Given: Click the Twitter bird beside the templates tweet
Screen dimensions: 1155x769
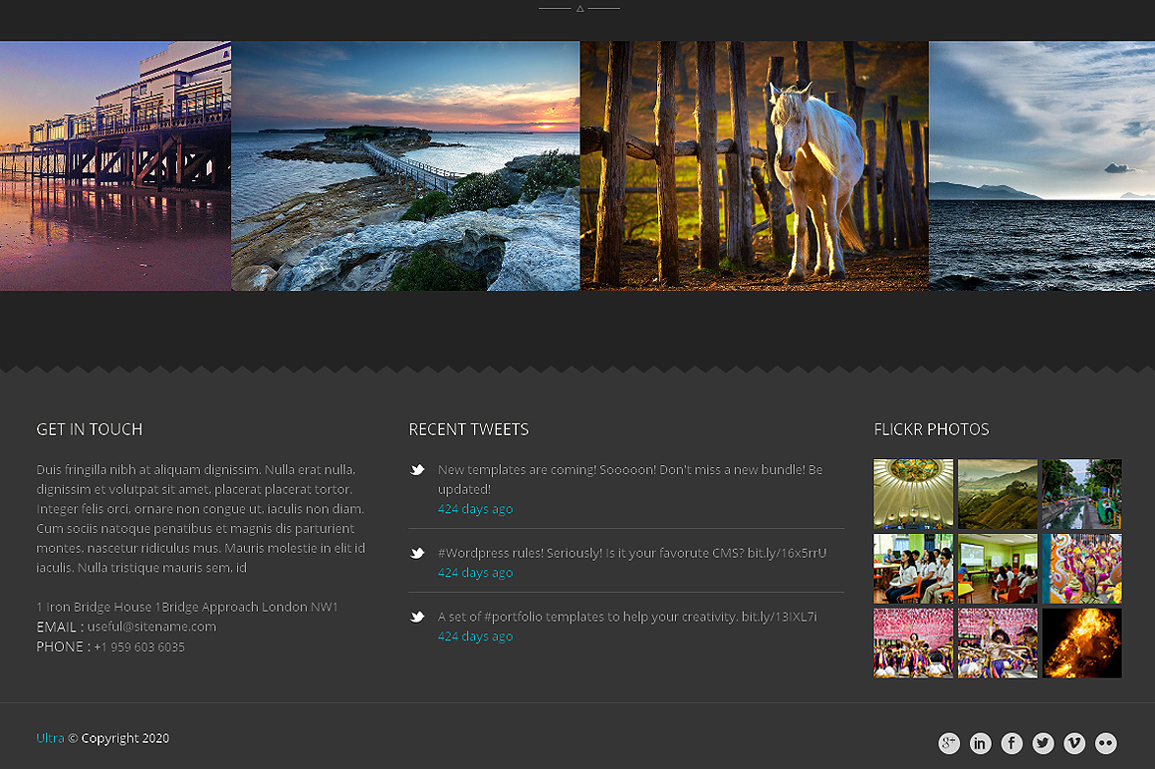Looking at the screenshot, I should pos(417,468).
